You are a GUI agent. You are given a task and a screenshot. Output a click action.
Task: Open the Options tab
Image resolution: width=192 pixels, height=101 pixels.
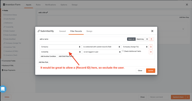(x=64, y=5)
